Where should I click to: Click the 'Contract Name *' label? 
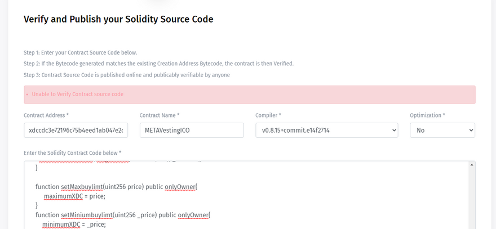click(160, 115)
